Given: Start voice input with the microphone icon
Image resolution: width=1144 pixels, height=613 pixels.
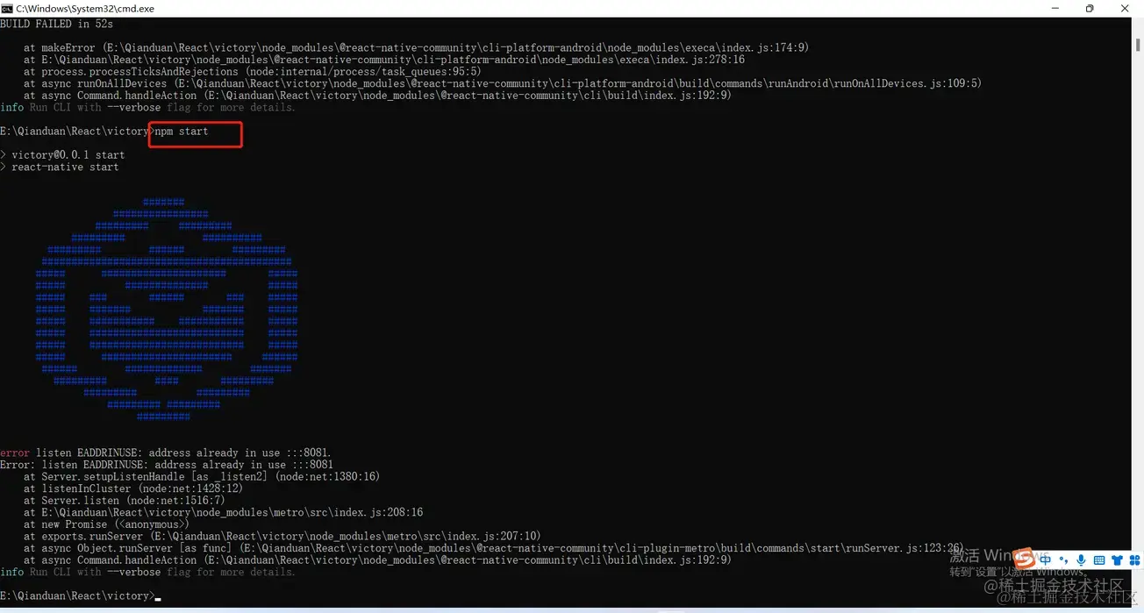Looking at the screenshot, I should click(1081, 560).
